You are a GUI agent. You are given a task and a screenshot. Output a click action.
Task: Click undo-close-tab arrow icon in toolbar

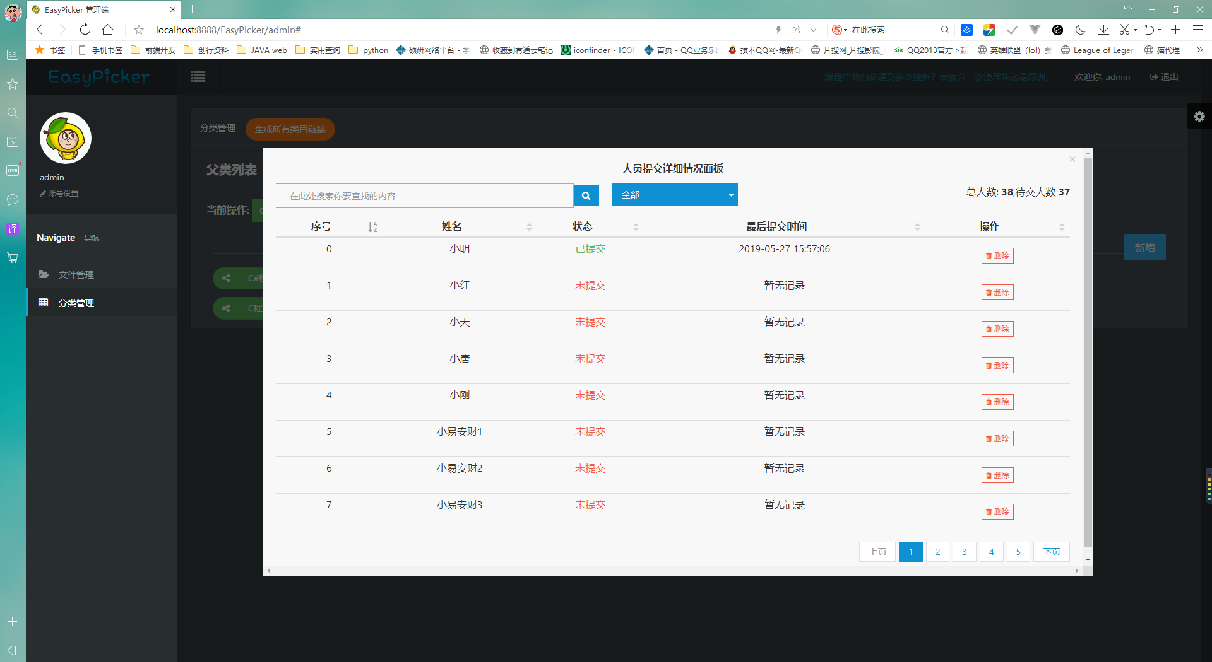(1150, 30)
